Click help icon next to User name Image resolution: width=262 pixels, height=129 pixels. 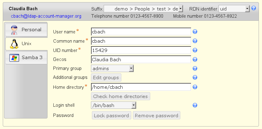point(195,32)
